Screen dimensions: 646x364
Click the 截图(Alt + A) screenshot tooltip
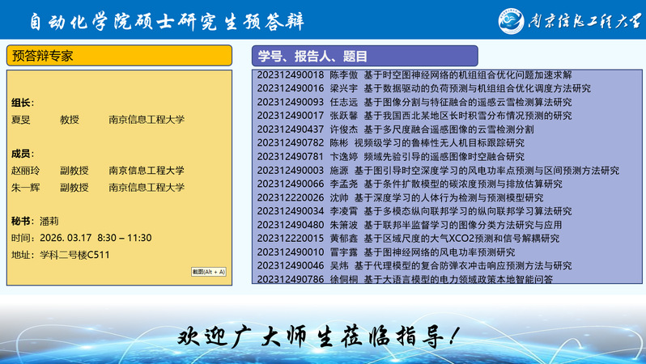(208, 272)
